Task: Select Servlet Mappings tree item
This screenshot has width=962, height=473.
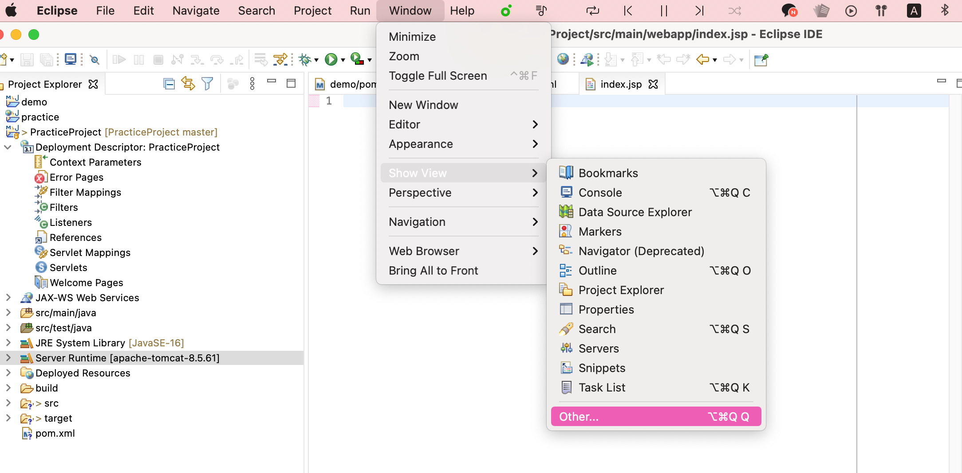Action: [90, 252]
